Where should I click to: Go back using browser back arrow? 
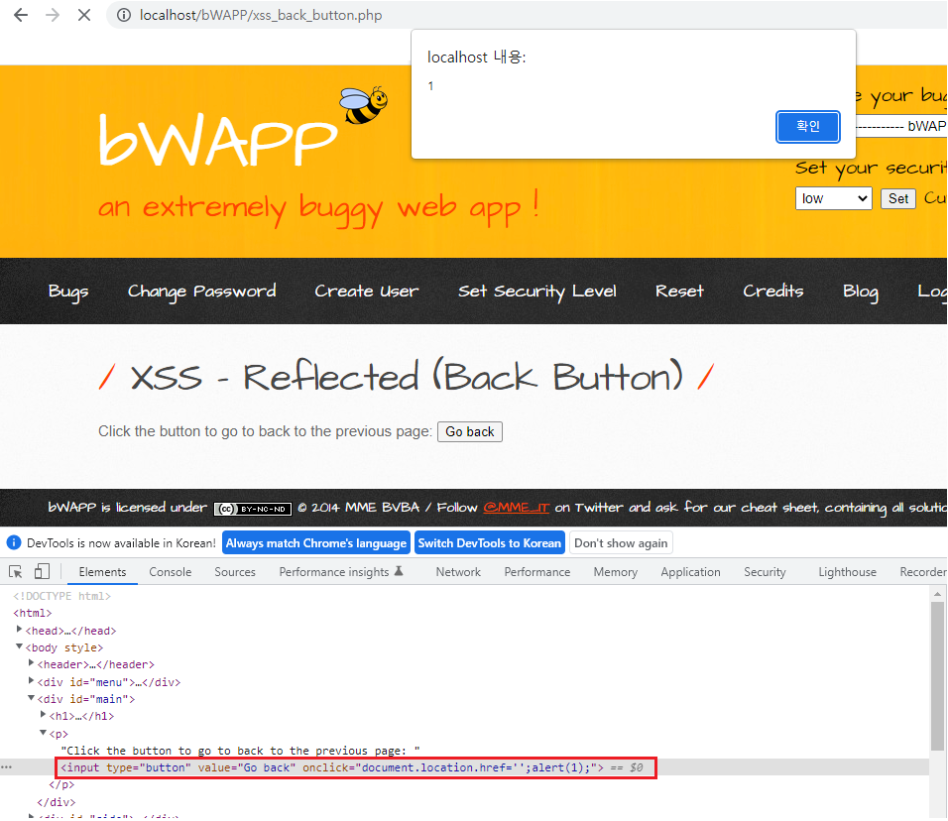[x=21, y=15]
